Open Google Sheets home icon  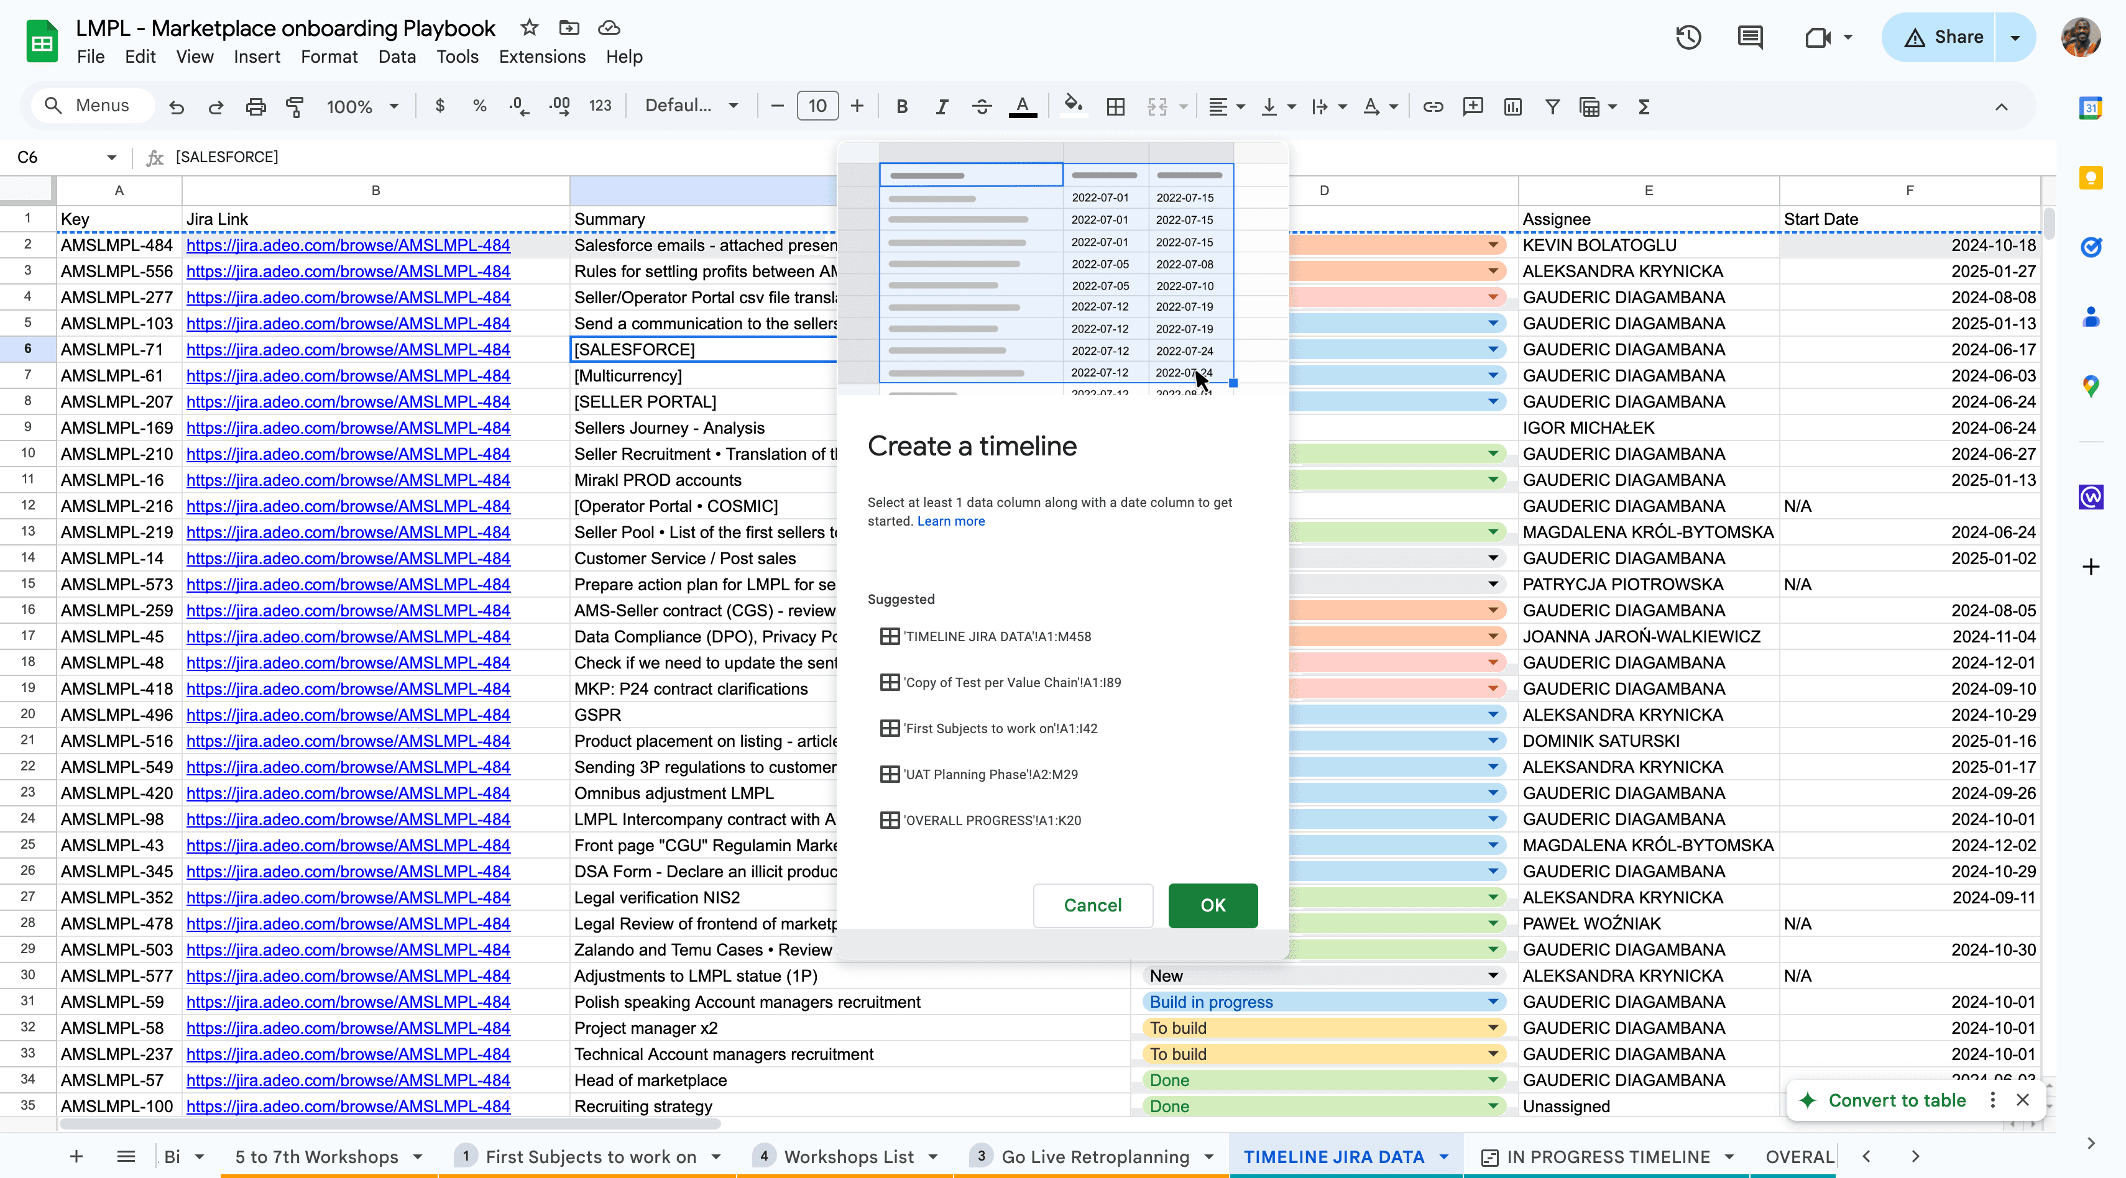[41, 41]
